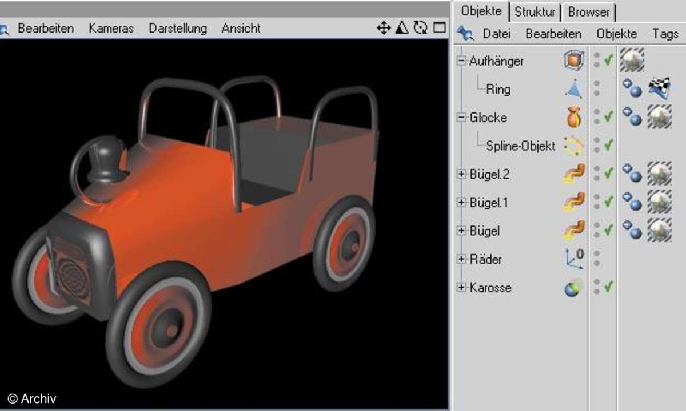Click the Bügel.1 material tag sphere
Image resolution: width=686 pixels, height=411 pixels.
point(659,202)
